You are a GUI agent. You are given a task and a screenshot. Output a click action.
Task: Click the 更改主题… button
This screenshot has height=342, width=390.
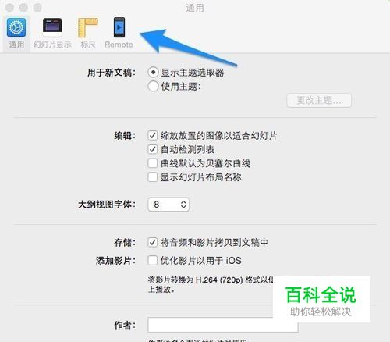pos(319,100)
